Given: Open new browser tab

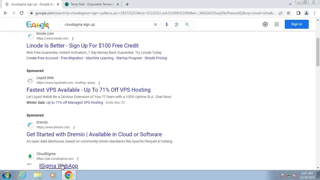Looking at the screenshot, I should [x=127, y=4].
